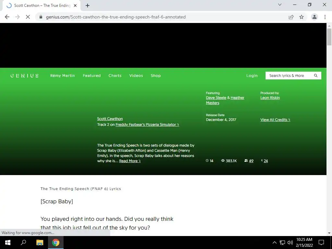
Task: Click the December 4, 2017 release date
Action: (221, 120)
